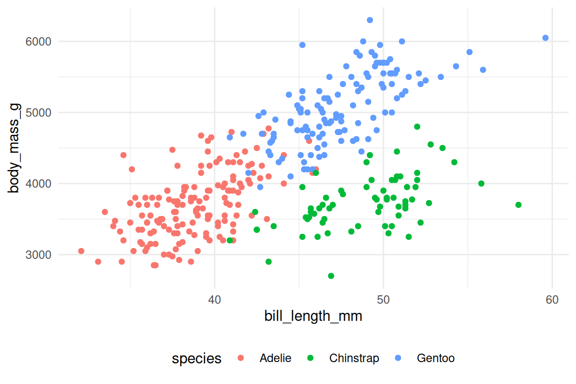Click the 6000 y-axis tick label
576x384 pixels.
point(38,41)
